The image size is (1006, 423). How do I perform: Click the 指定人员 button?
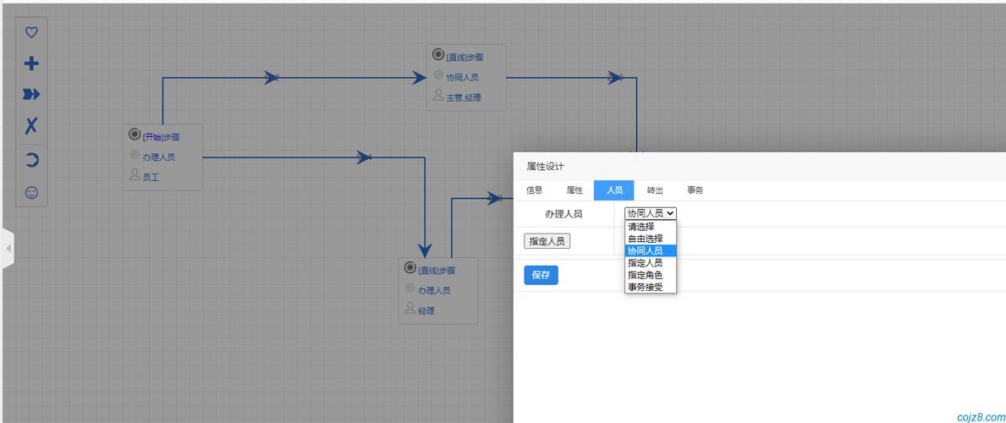(x=547, y=241)
